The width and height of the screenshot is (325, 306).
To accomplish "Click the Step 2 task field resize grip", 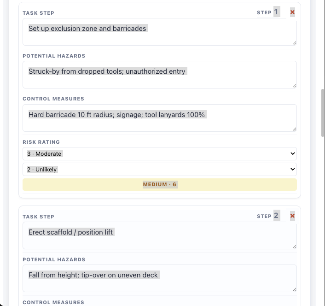I will [294, 247].
